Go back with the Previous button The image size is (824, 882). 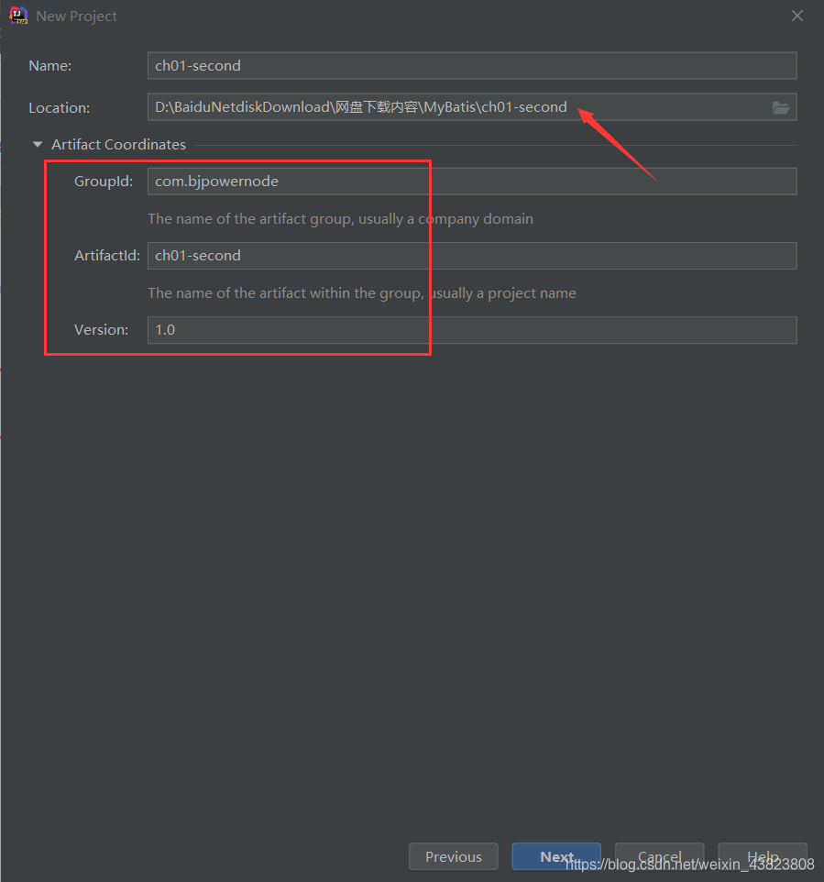(x=453, y=856)
